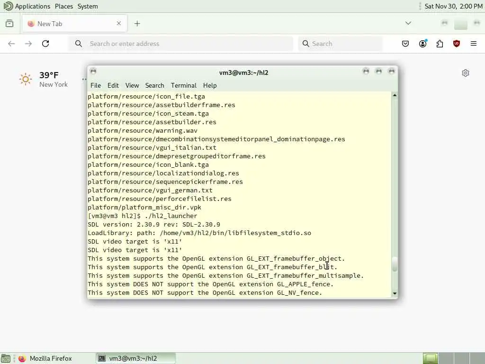Screen dimensions: 485x364
Task: Click show desktop icon in bottom panel
Action: 5,359
